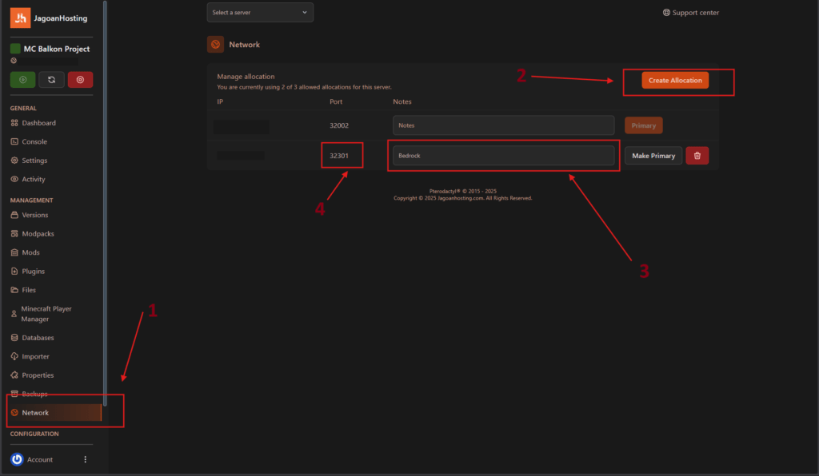Click the Support center globe icon
The height and width of the screenshot is (476, 819).
(666, 13)
